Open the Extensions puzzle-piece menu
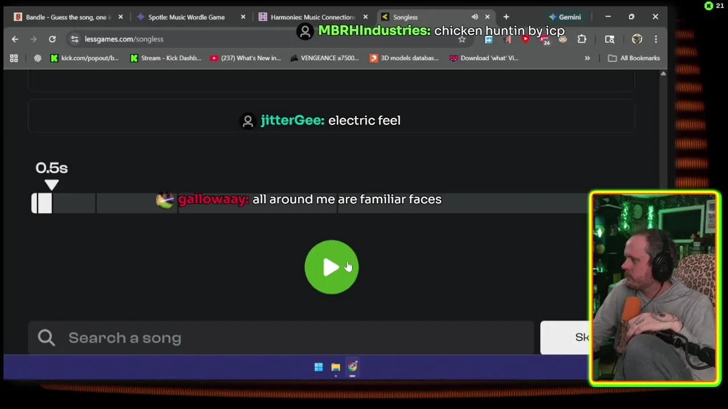Image resolution: width=728 pixels, height=409 pixels. 582,39
